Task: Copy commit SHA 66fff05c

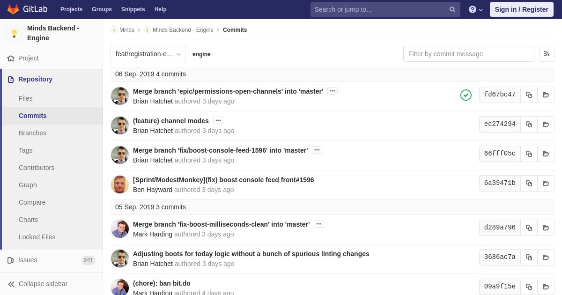Action: pyautogui.click(x=529, y=154)
